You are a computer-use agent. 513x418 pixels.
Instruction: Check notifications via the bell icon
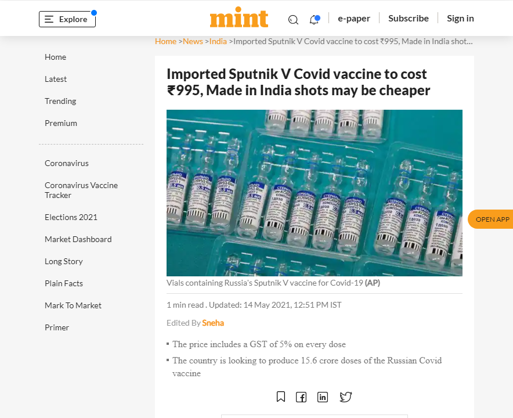pyautogui.click(x=314, y=19)
